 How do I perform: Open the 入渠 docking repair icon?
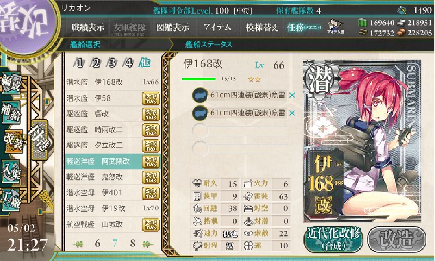point(11,171)
